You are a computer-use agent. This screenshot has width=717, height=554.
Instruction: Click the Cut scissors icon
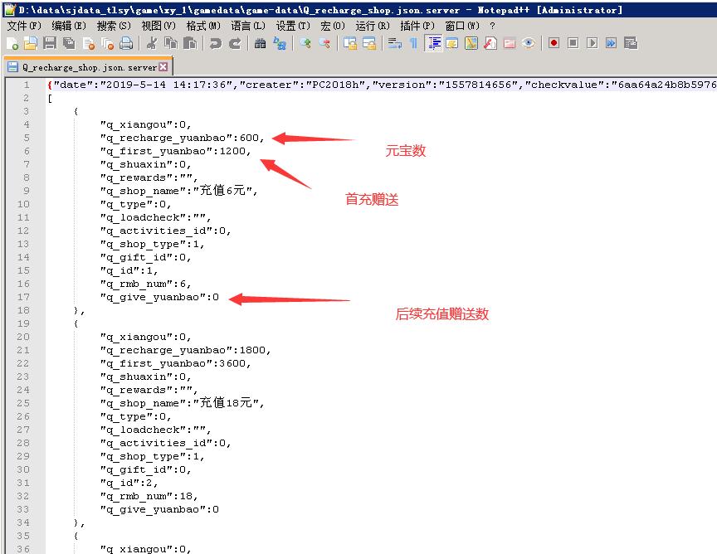[x=152, y=43]
